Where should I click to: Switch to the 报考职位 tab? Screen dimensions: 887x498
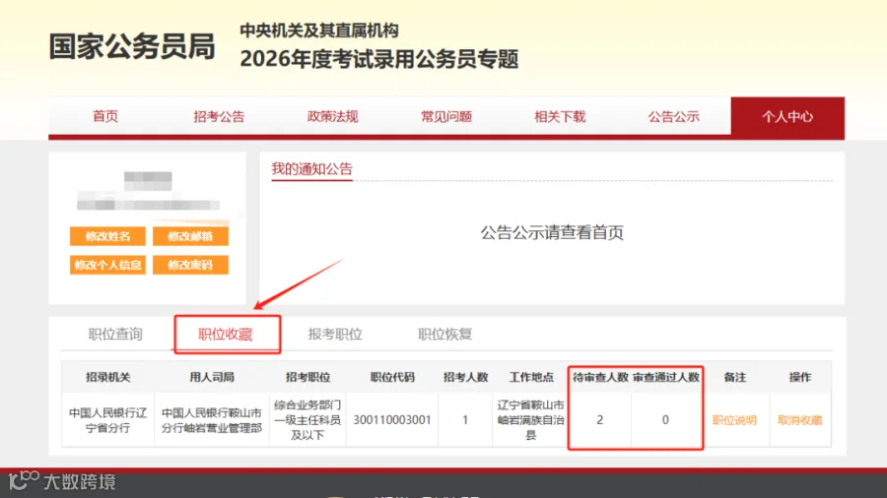tap(335, 335)
